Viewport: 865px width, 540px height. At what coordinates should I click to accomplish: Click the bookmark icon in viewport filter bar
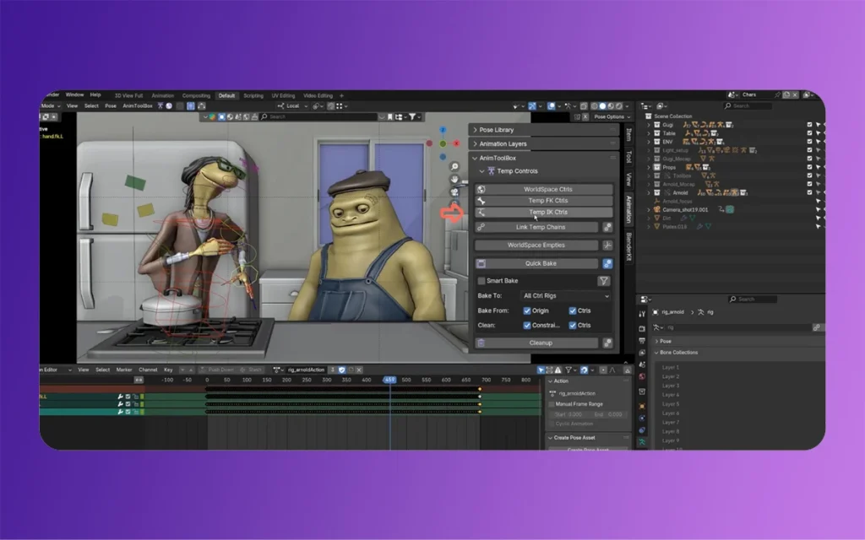[390, 116]
